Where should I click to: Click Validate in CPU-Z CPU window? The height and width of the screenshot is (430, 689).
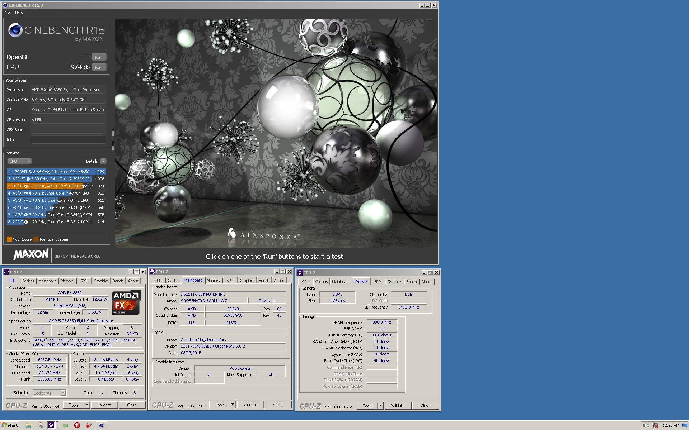(104, 405)
